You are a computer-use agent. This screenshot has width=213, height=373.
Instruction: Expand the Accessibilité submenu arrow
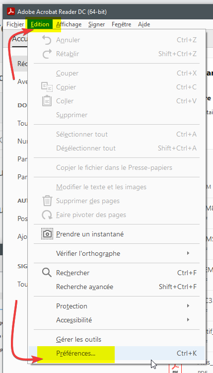pyautogui.click(x=188, y=320)
